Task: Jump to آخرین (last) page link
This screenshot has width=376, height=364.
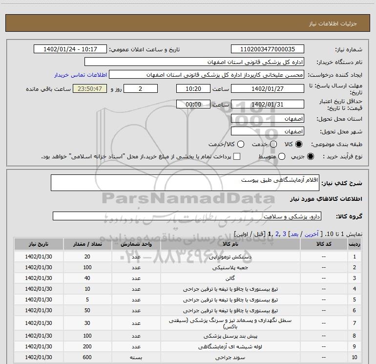Action: [x=312, y=234]
